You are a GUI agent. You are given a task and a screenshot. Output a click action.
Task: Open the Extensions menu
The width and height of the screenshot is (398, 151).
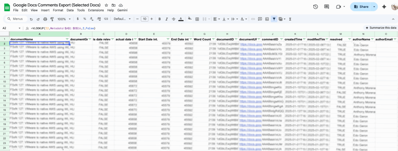tap(96, 10)
